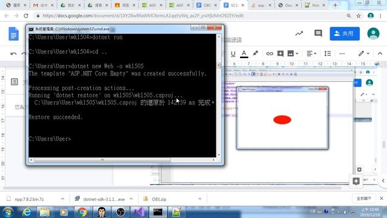Open the activity trend arrow icon
The width and height of the screenshot is (387, 218).
299,33
